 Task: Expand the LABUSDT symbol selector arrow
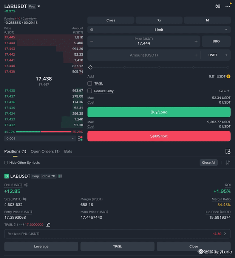coord(39,6)
